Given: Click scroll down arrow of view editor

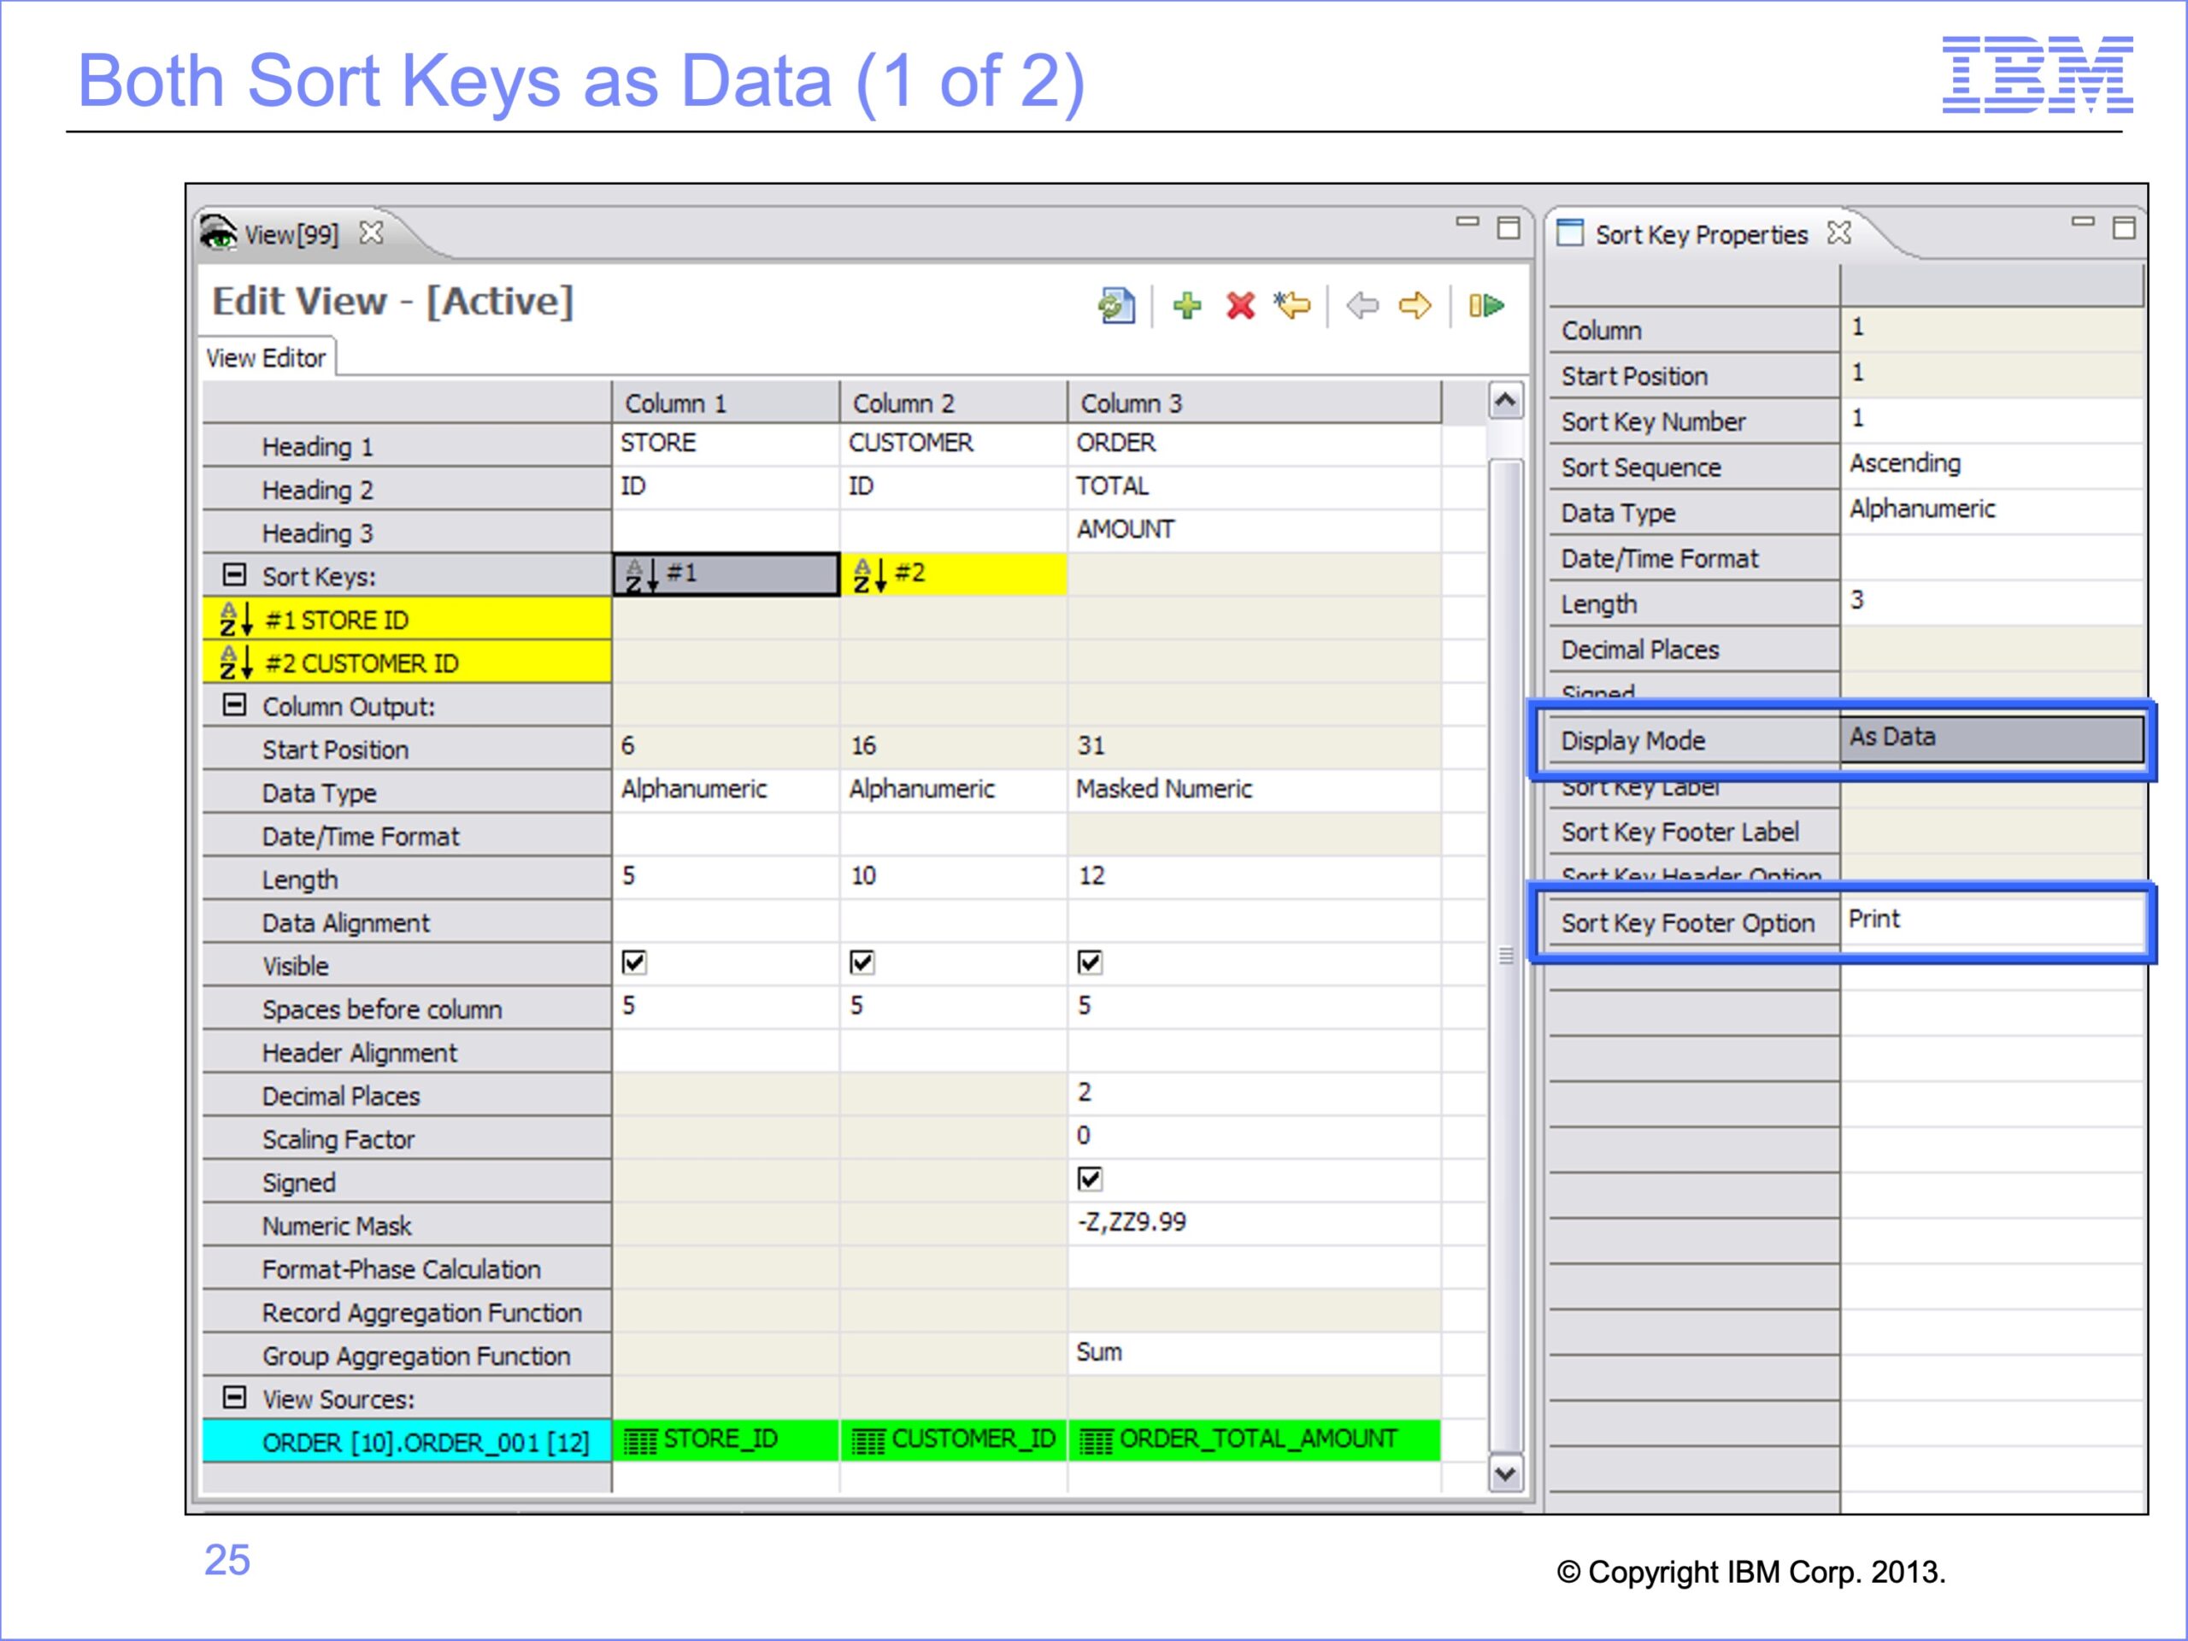Looking at the screenshot, I should tap(1505, 1473).
